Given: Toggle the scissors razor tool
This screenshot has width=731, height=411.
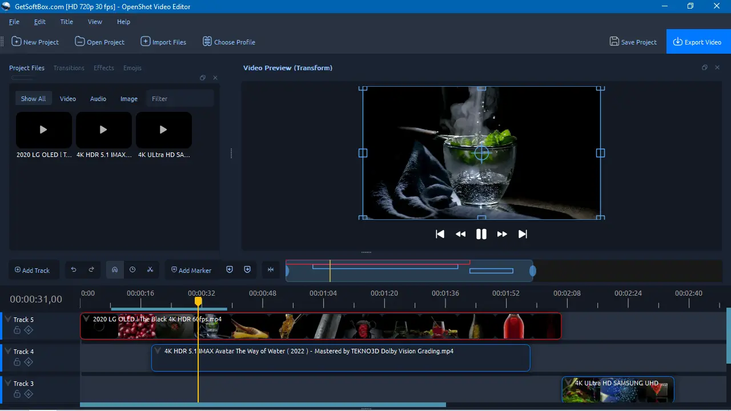Looking at the screenshot, I should [x=150, y=270].
